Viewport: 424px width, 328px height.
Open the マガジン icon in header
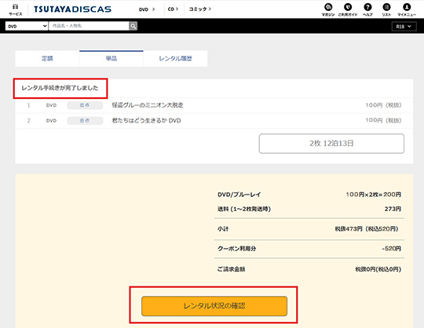click(328, 9)
